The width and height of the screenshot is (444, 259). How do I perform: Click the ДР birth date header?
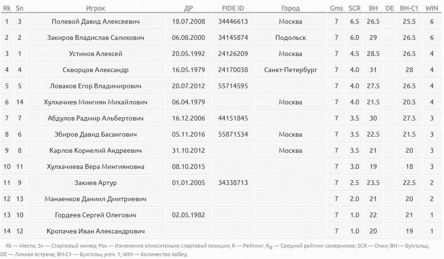click(188, 8)
